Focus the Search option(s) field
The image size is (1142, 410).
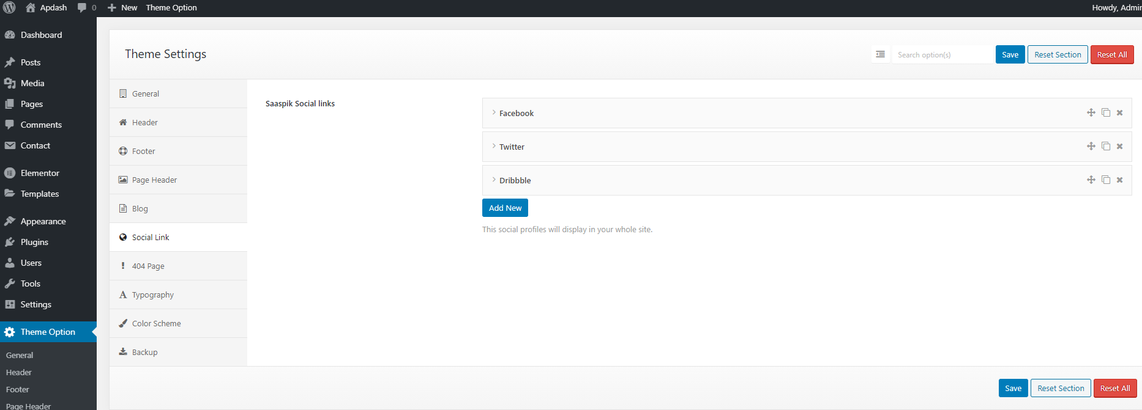[941, 54]
